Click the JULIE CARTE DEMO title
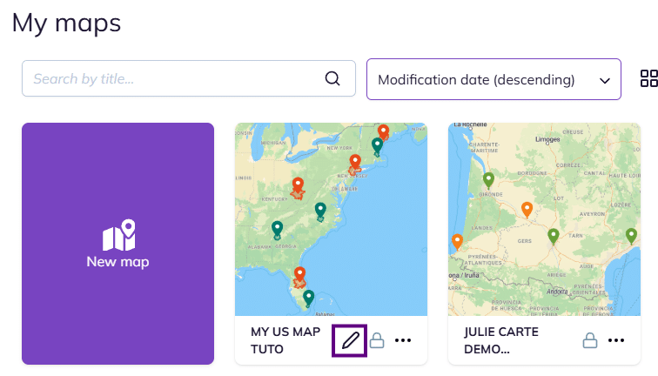 [x=501, y=340]
